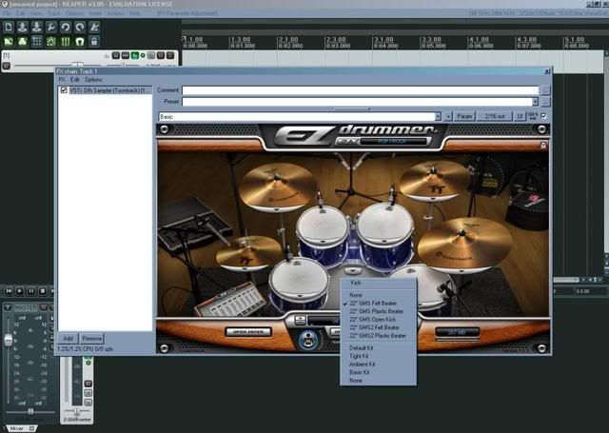Toggle the auto-crossfade toolbar icon
The width and height of the screenshot is (609, 433).
tap(9, 42)
